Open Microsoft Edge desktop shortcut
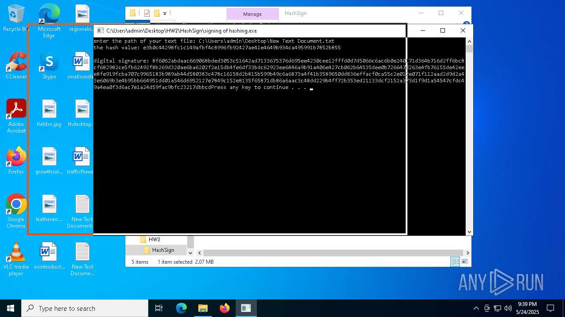This screenshot has width=565, height=317. coord(49,21)
